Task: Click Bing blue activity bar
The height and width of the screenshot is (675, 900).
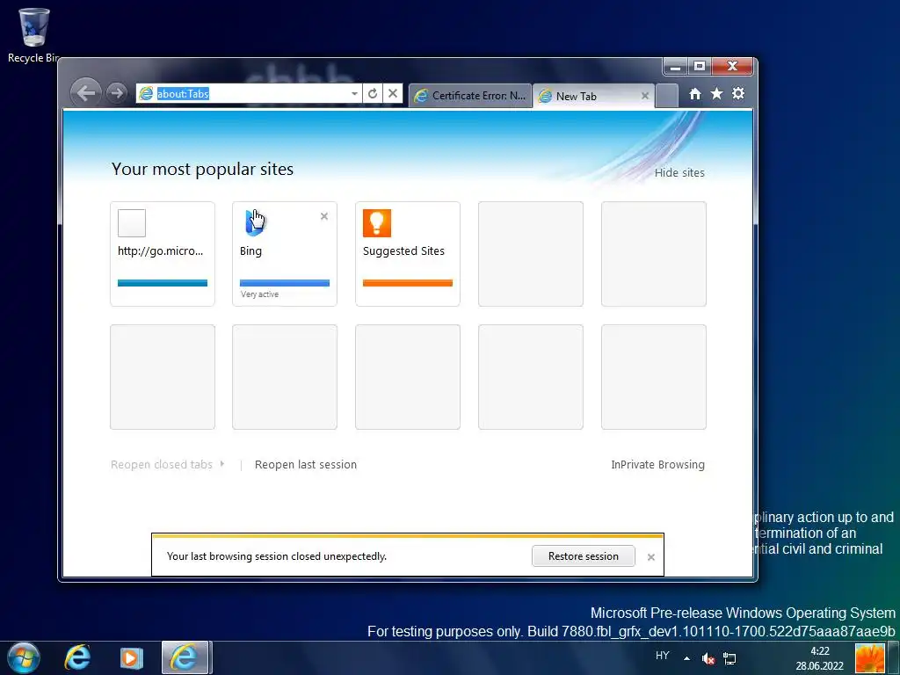Action: point(285,283)
